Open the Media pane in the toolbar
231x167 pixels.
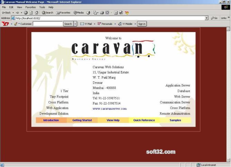[78, 13]
